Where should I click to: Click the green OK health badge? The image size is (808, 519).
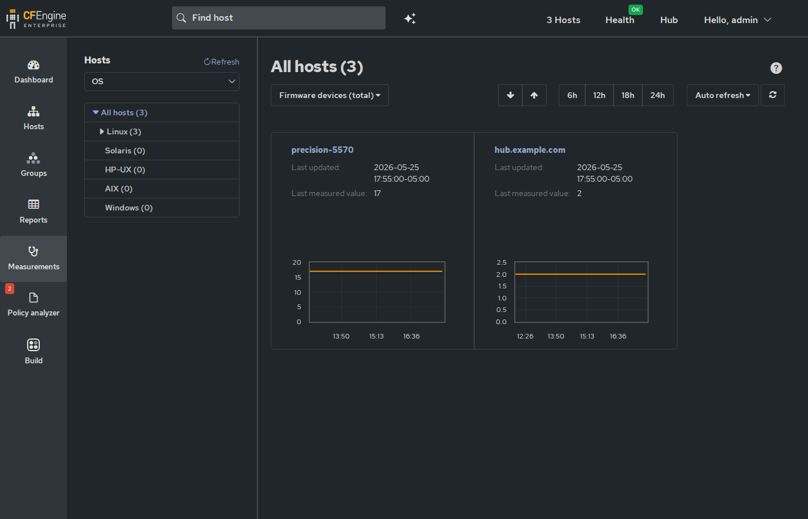pos(635,9)
